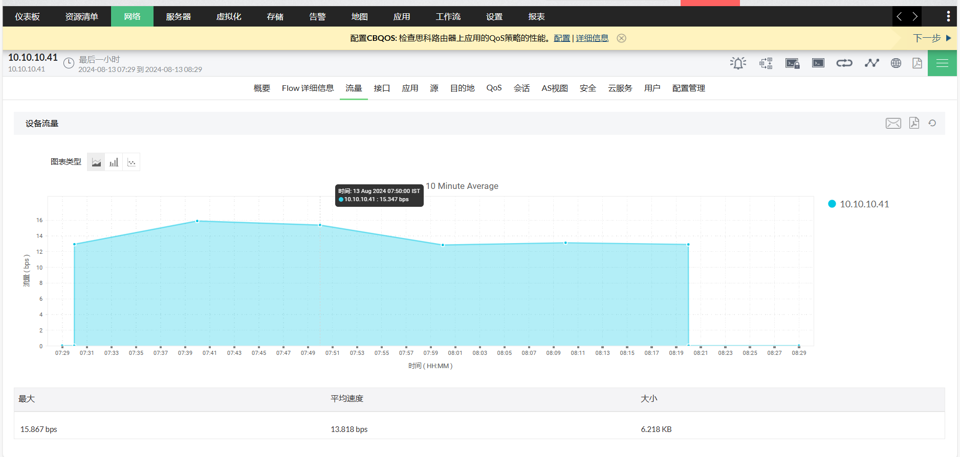
Task: Switch chart type to bar chart
Action: 114,162
